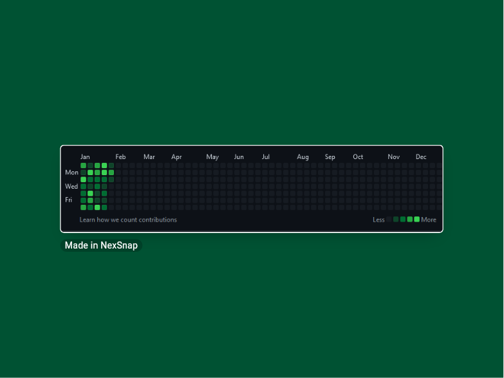The height and width of the screenshot is (378, 504).
Task: Select fifth week's Tuesday contribution cell
Action: coord(111,180)
